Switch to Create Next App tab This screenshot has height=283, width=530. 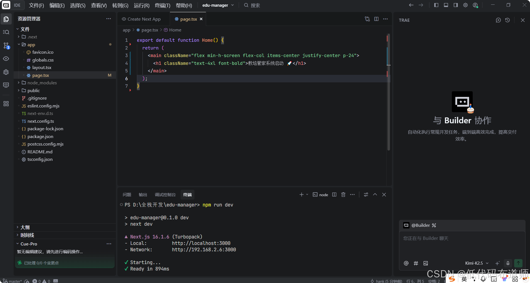coord(141,19)
